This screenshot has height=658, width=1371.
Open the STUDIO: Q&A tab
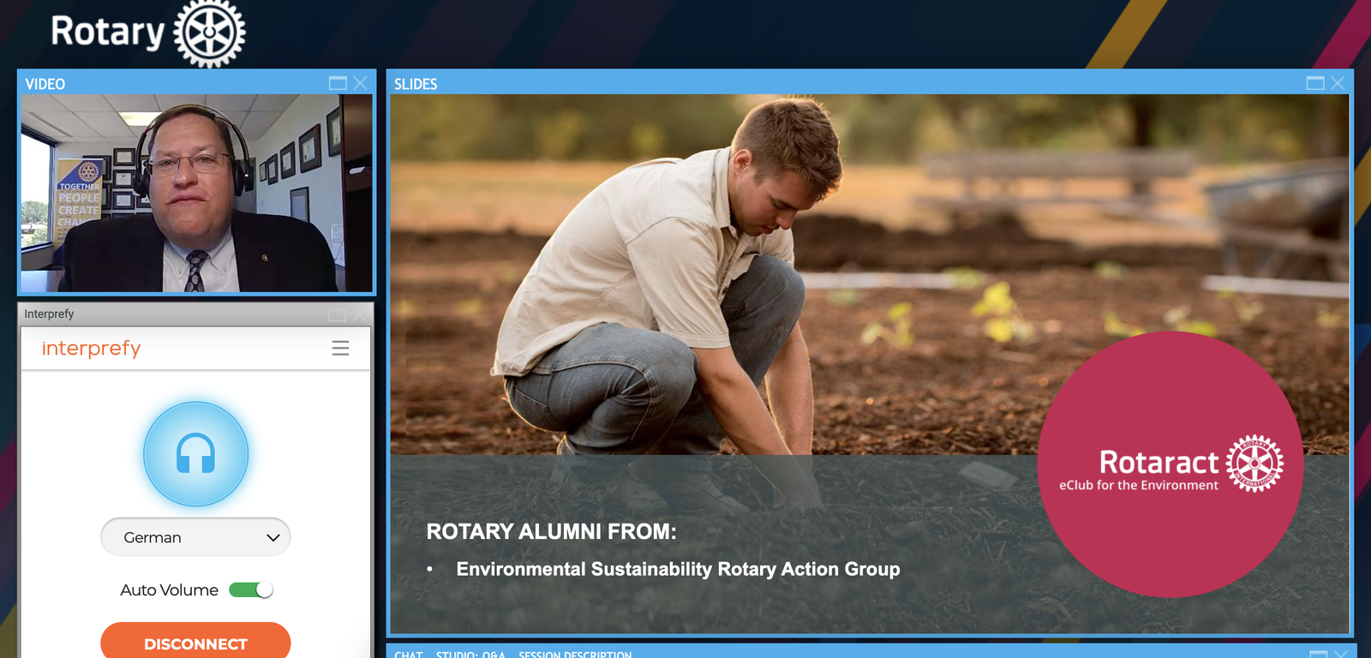pos(470,655)
